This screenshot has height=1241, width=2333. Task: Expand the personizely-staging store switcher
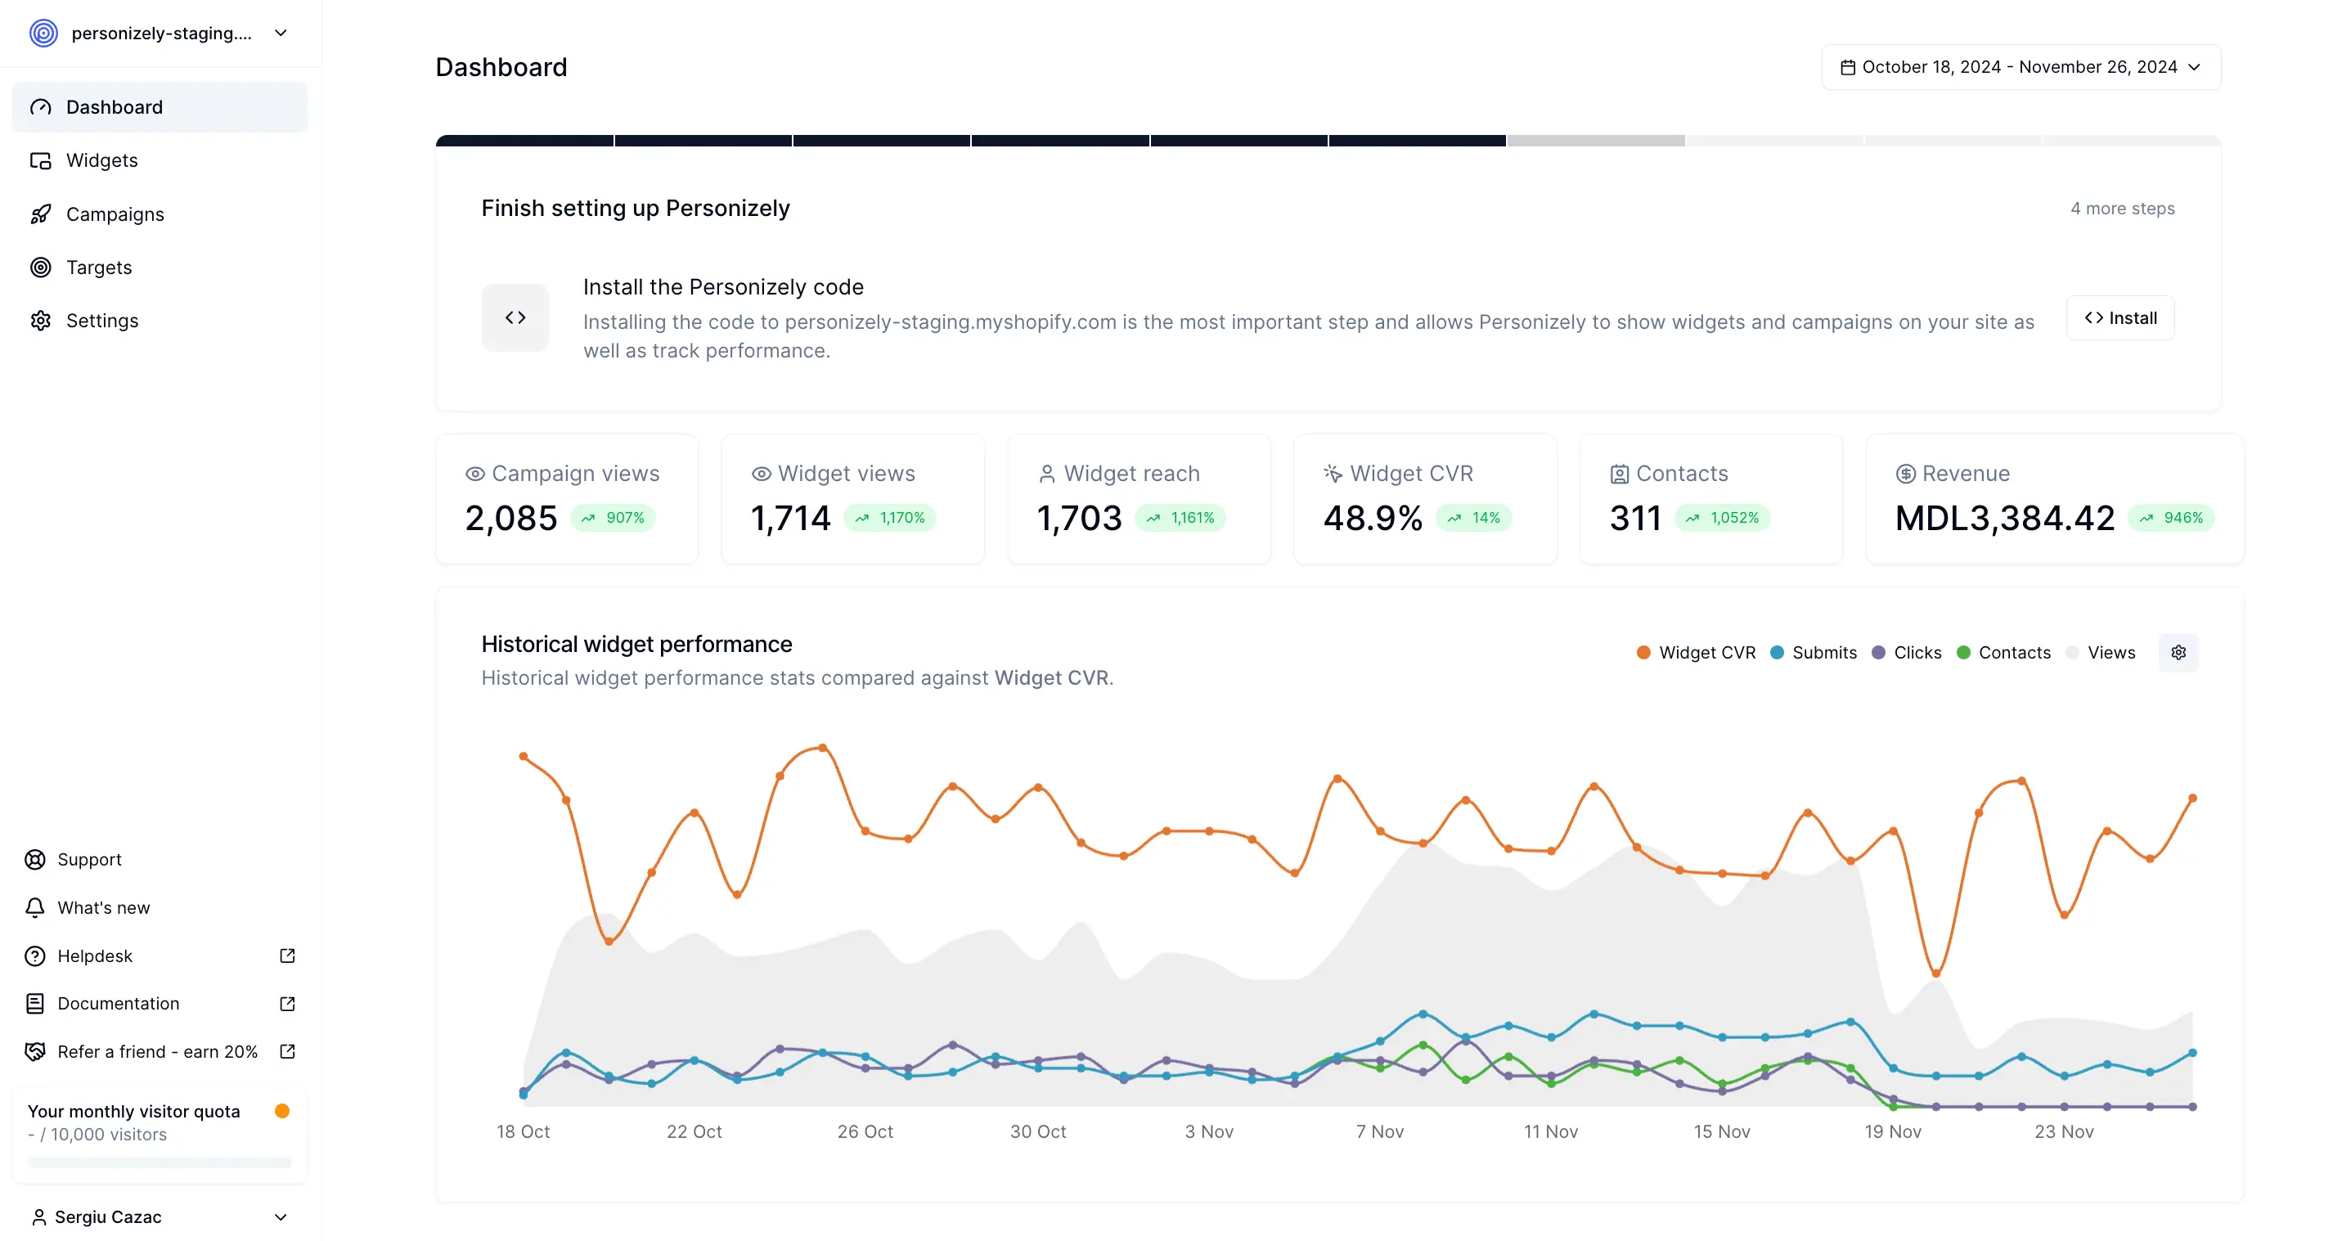pos(160,34)
